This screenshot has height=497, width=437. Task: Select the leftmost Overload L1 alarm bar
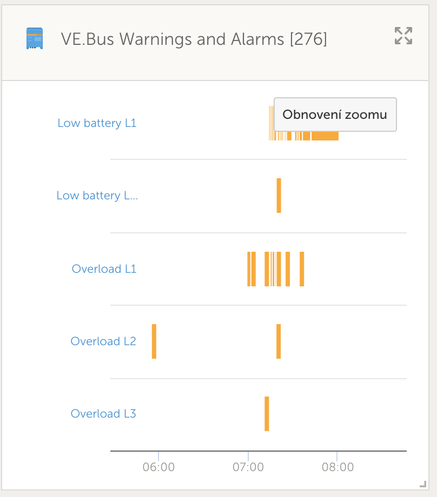(x=249, y=268)
